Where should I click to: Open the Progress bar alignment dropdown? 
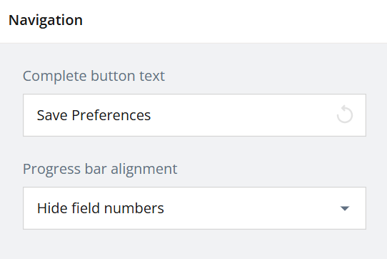point(194,208)
